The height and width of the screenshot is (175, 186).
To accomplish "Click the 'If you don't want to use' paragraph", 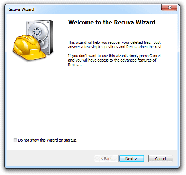I will (x=114, y=60).
